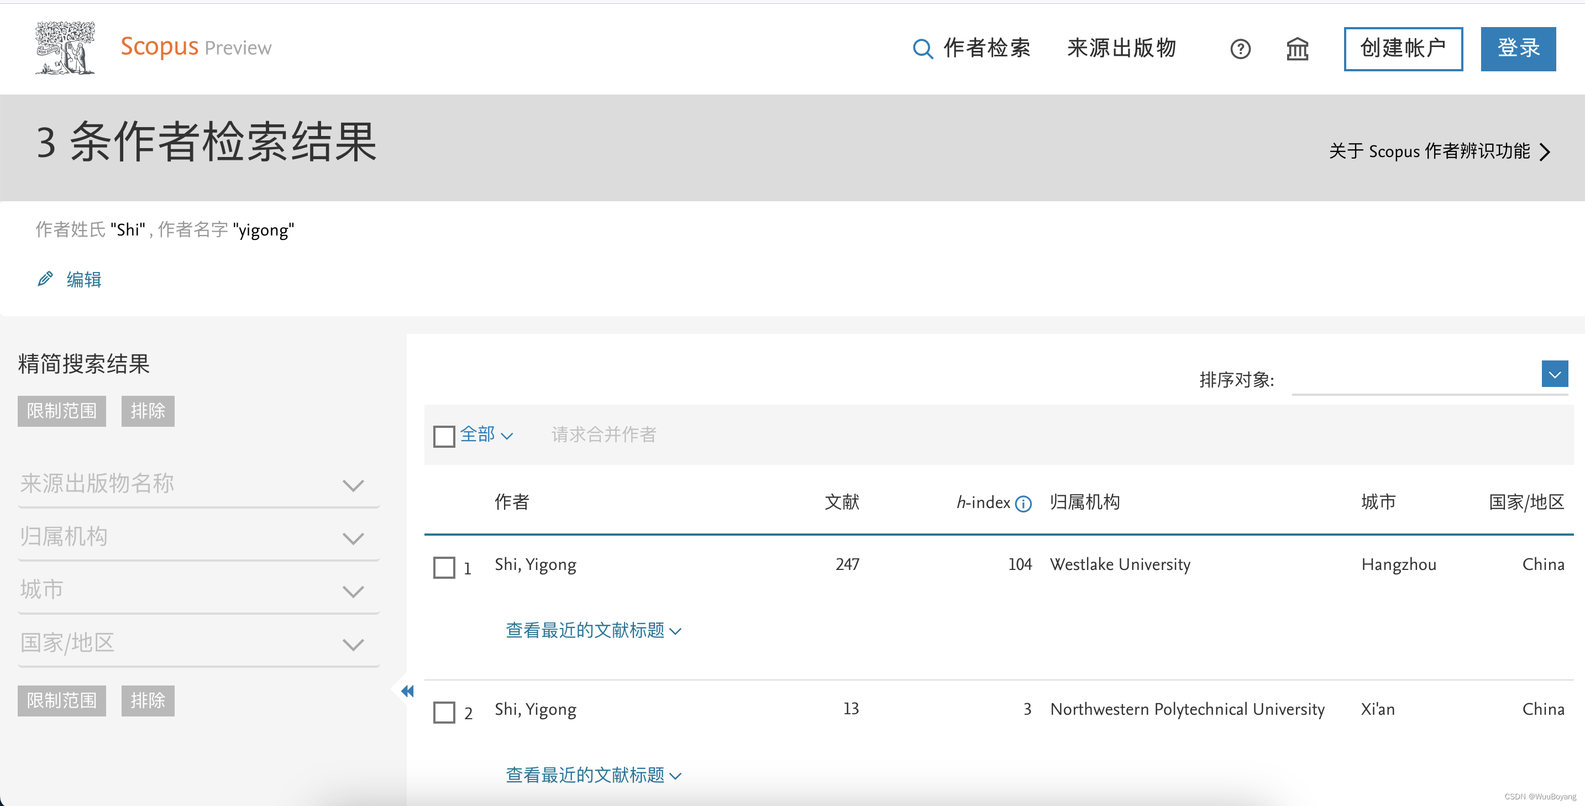Open the help question mark icon
This screenshot has height=806, width=1585.
click(1240, 49)
